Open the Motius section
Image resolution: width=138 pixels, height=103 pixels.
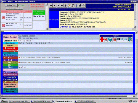click(x=10, y=46)
